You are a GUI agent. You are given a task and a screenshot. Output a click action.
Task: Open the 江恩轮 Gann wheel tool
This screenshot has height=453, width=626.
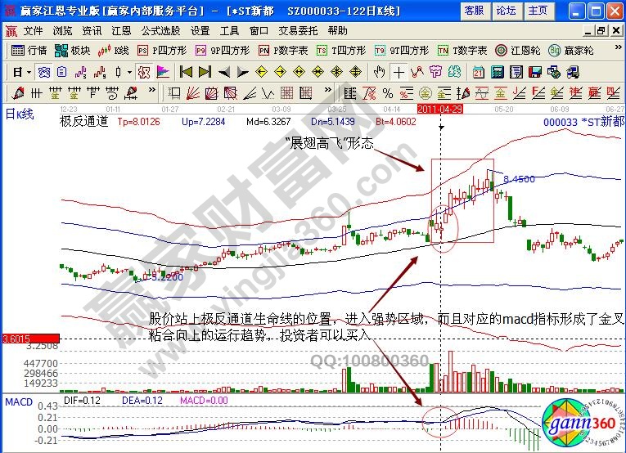point(519,51)
